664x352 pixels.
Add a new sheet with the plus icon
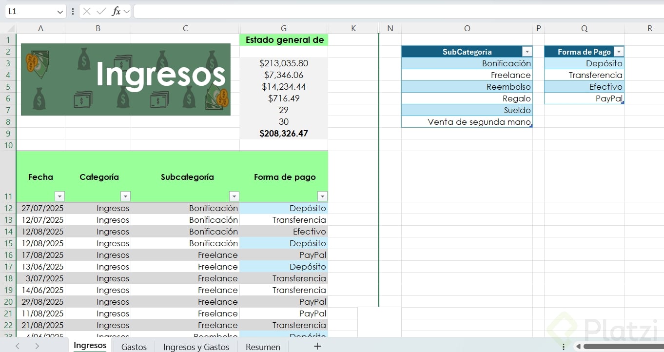[317, 346]
